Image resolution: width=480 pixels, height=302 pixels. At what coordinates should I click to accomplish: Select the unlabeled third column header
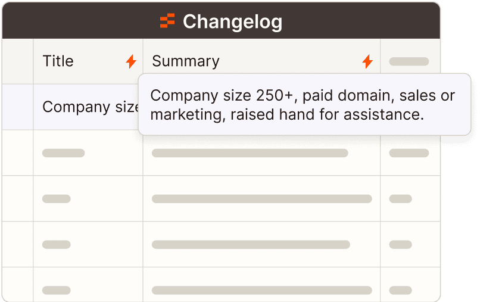pyautogui.click(x=409, y=61)
